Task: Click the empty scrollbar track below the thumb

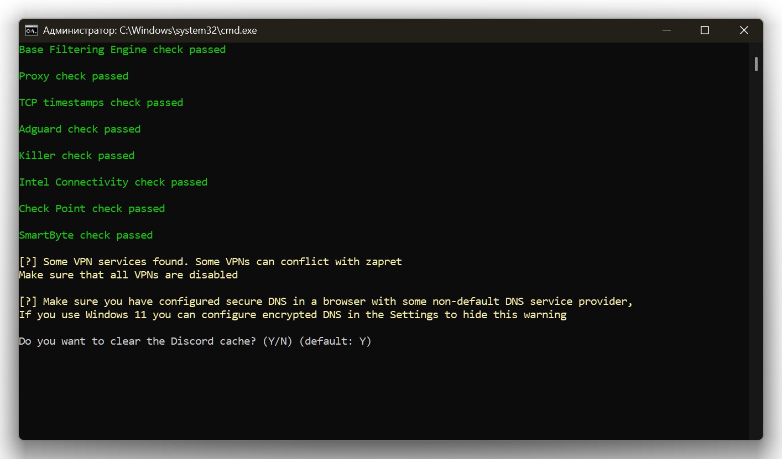Action: point(755,249)
